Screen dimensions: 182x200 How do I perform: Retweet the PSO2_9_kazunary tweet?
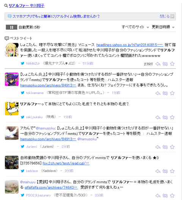[x=165, y=196]
